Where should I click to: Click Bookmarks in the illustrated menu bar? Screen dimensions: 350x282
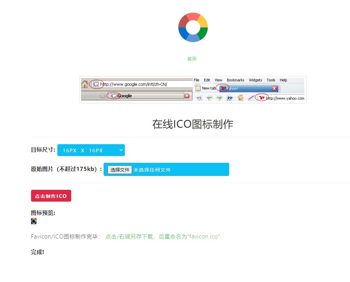click(235, 80)
